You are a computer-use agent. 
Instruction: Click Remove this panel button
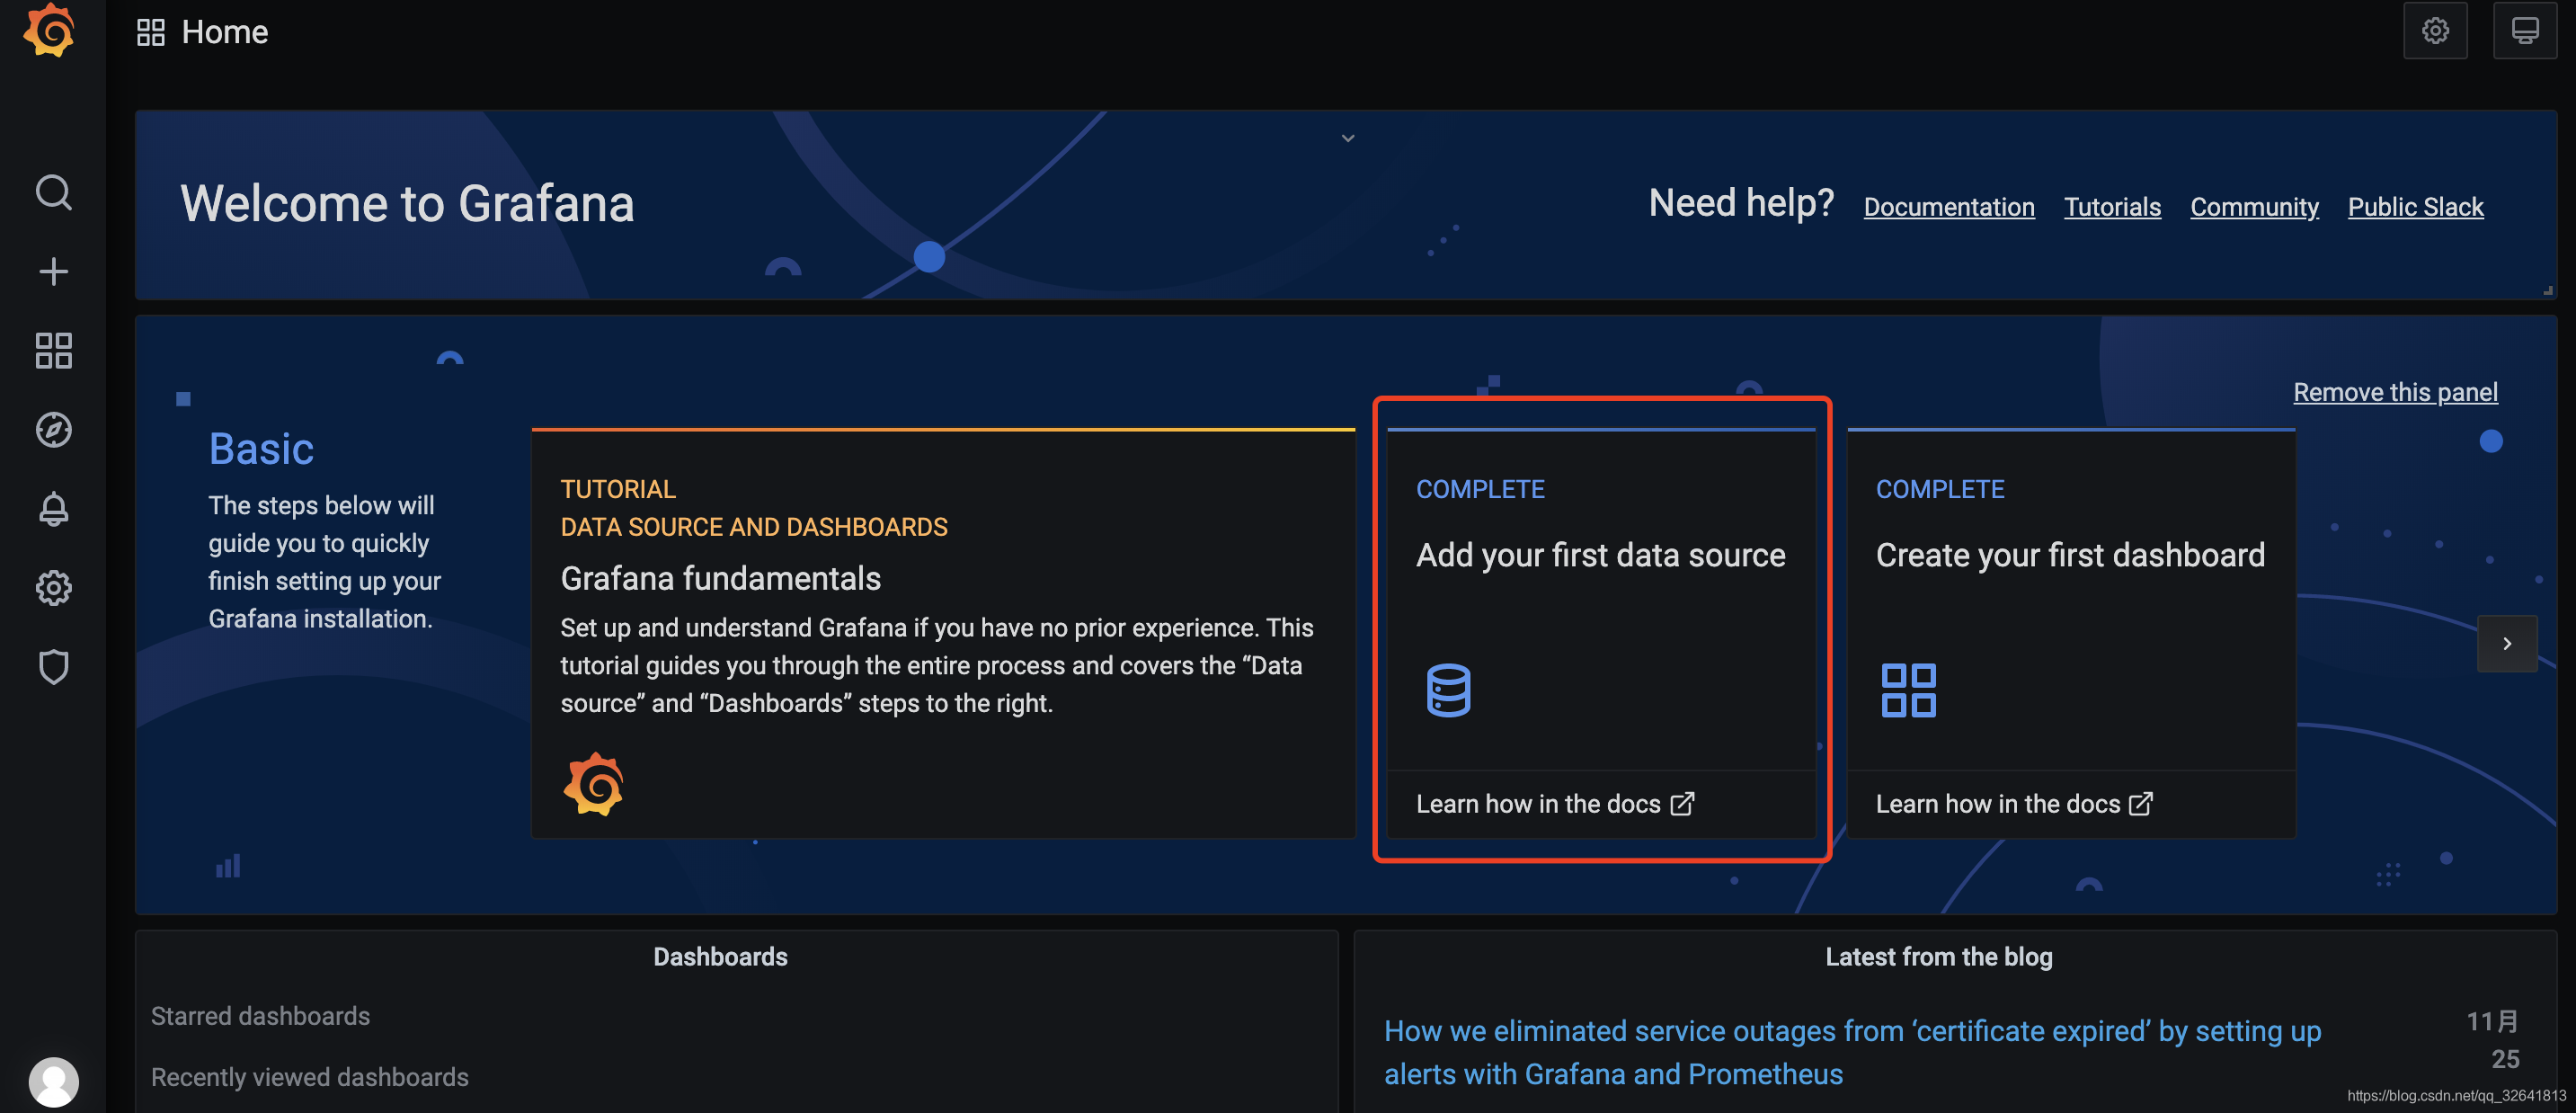[2397, 393]
